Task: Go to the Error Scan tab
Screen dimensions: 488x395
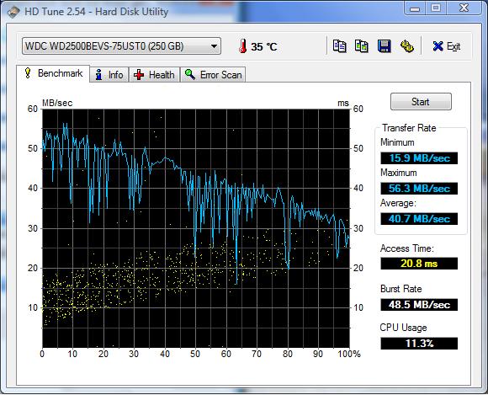Action: (x=213, y=75)
